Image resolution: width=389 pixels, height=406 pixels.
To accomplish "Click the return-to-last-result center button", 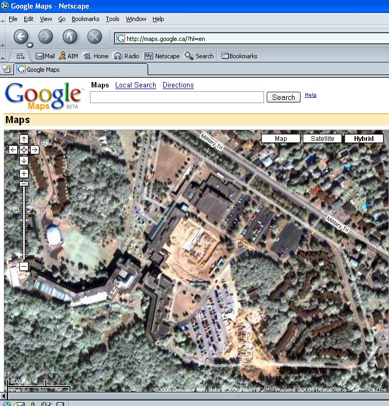I will point(24,150).
